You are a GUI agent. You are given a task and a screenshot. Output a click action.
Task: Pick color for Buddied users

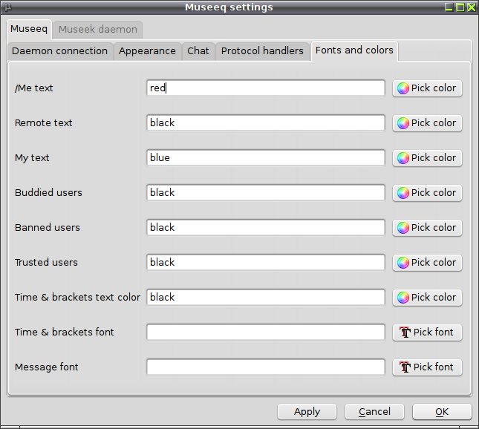[x=427, y=193]
